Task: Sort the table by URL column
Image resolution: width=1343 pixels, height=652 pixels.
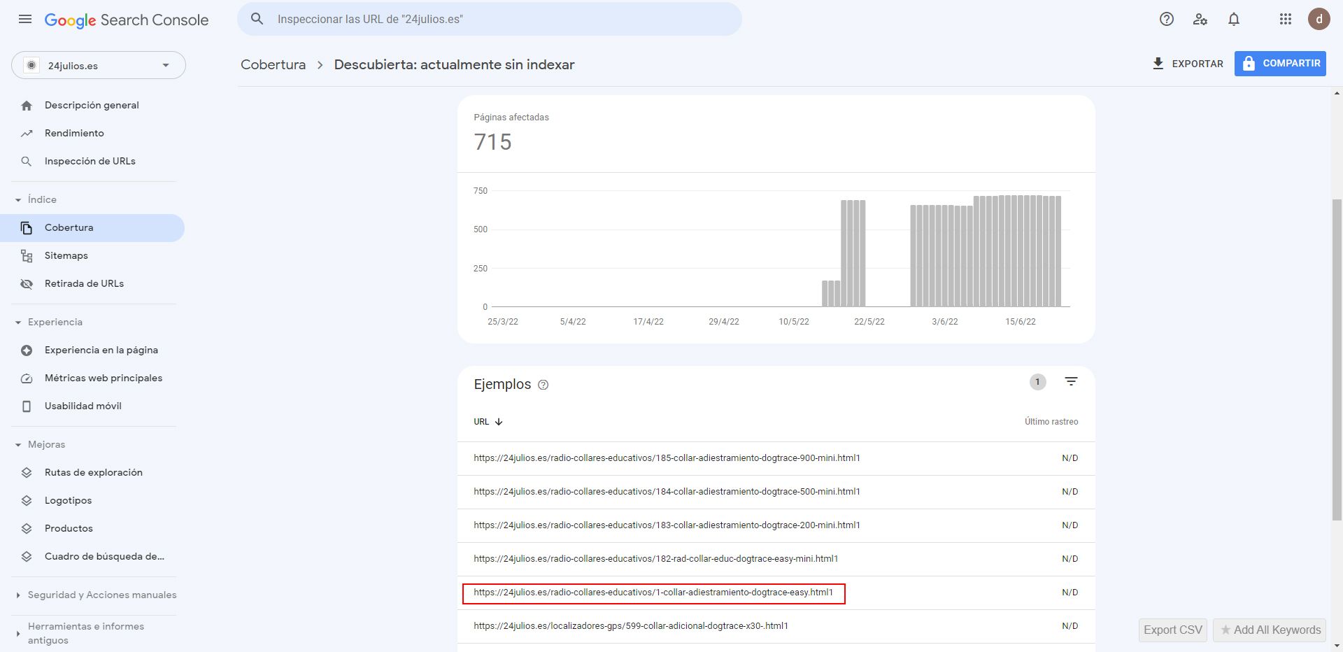Action: point(488,422)
